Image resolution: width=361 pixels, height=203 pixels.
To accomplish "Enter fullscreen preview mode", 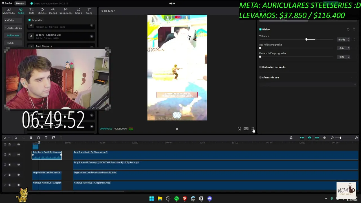I will click(253, 129).
